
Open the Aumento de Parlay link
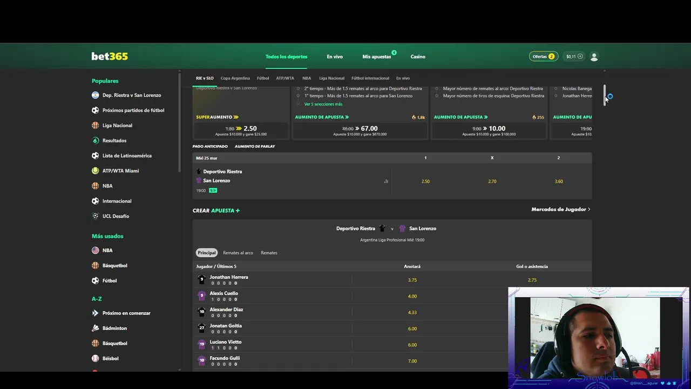pos(255,146)
